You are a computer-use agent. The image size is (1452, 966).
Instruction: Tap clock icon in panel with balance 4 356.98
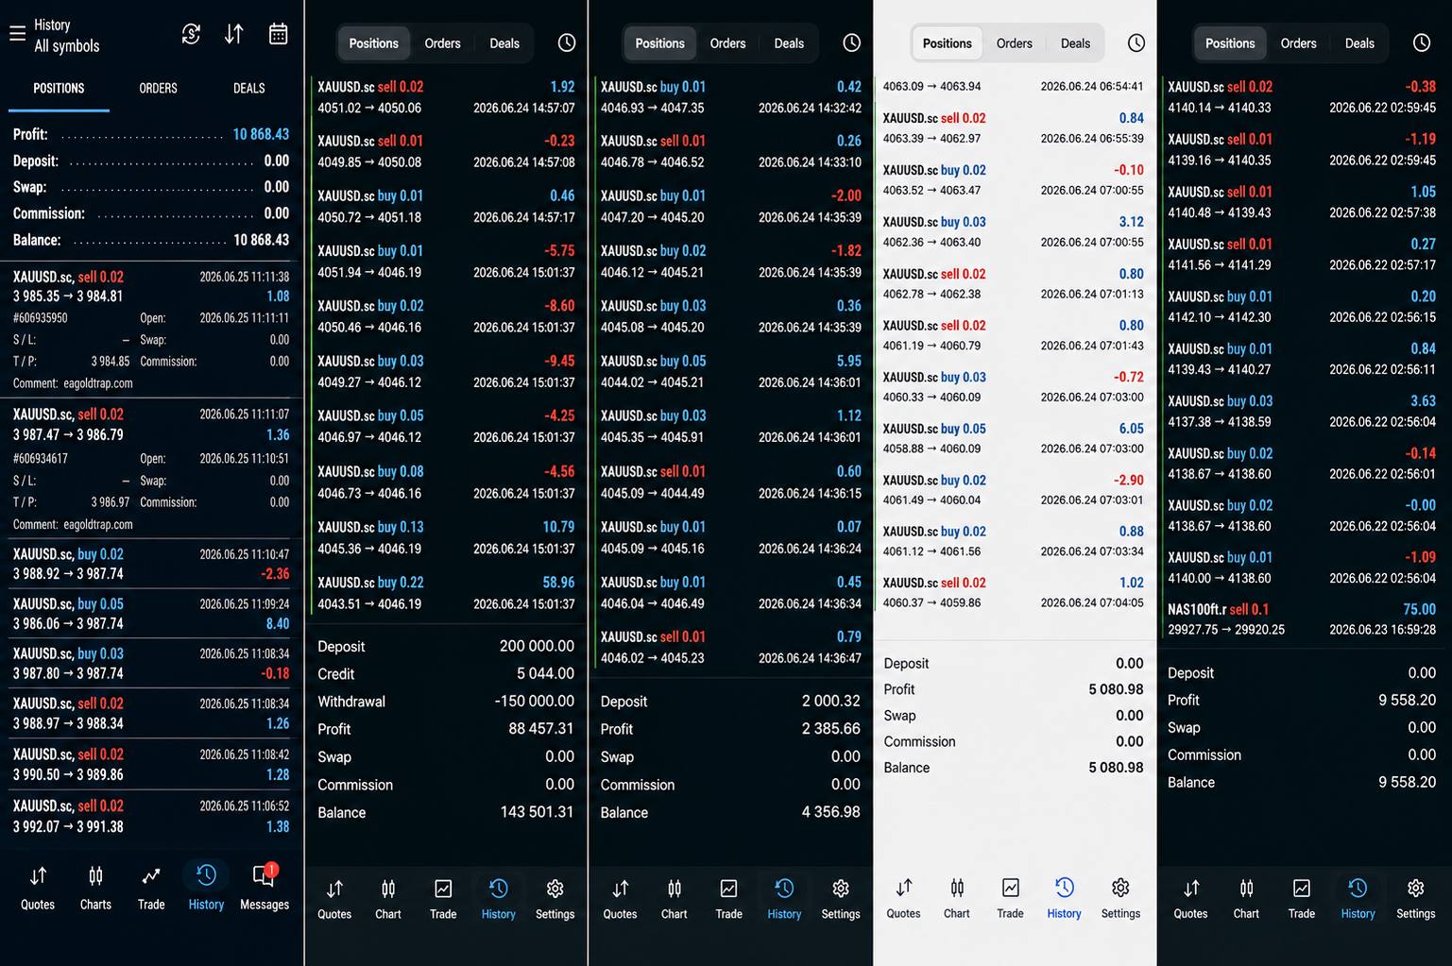[x=852, y=42]
